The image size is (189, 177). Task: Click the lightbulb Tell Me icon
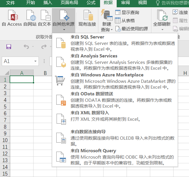coord(158,3)
